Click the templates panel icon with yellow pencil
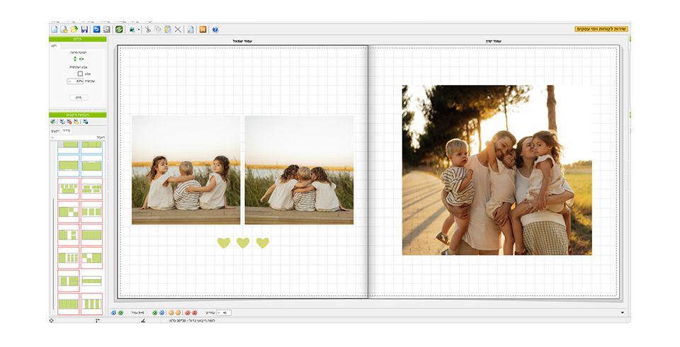680x347 pixels. 76,122
